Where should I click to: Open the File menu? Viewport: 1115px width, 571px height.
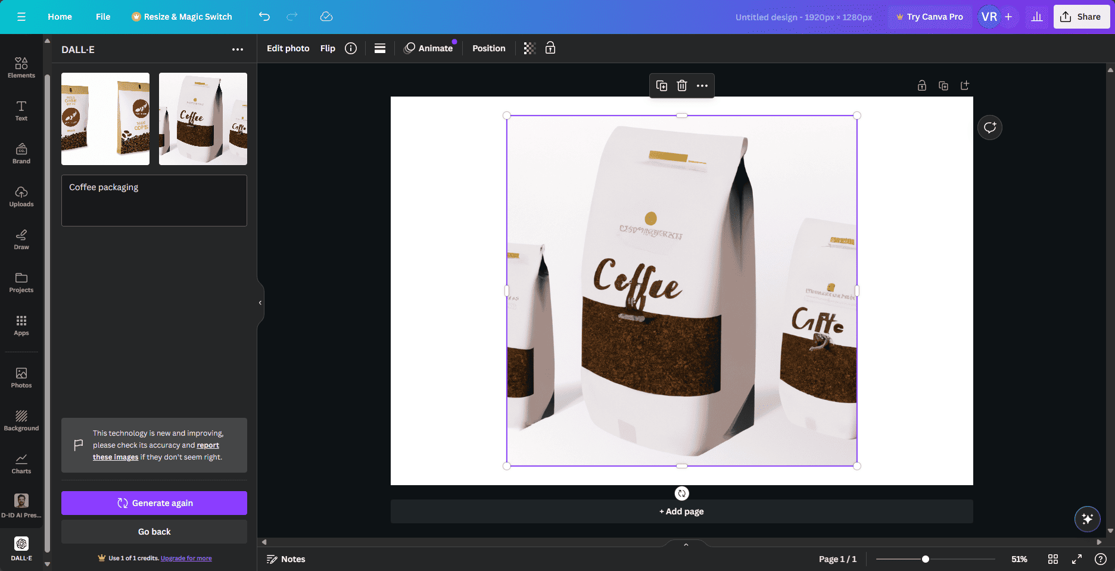click(x=103, y=17)
